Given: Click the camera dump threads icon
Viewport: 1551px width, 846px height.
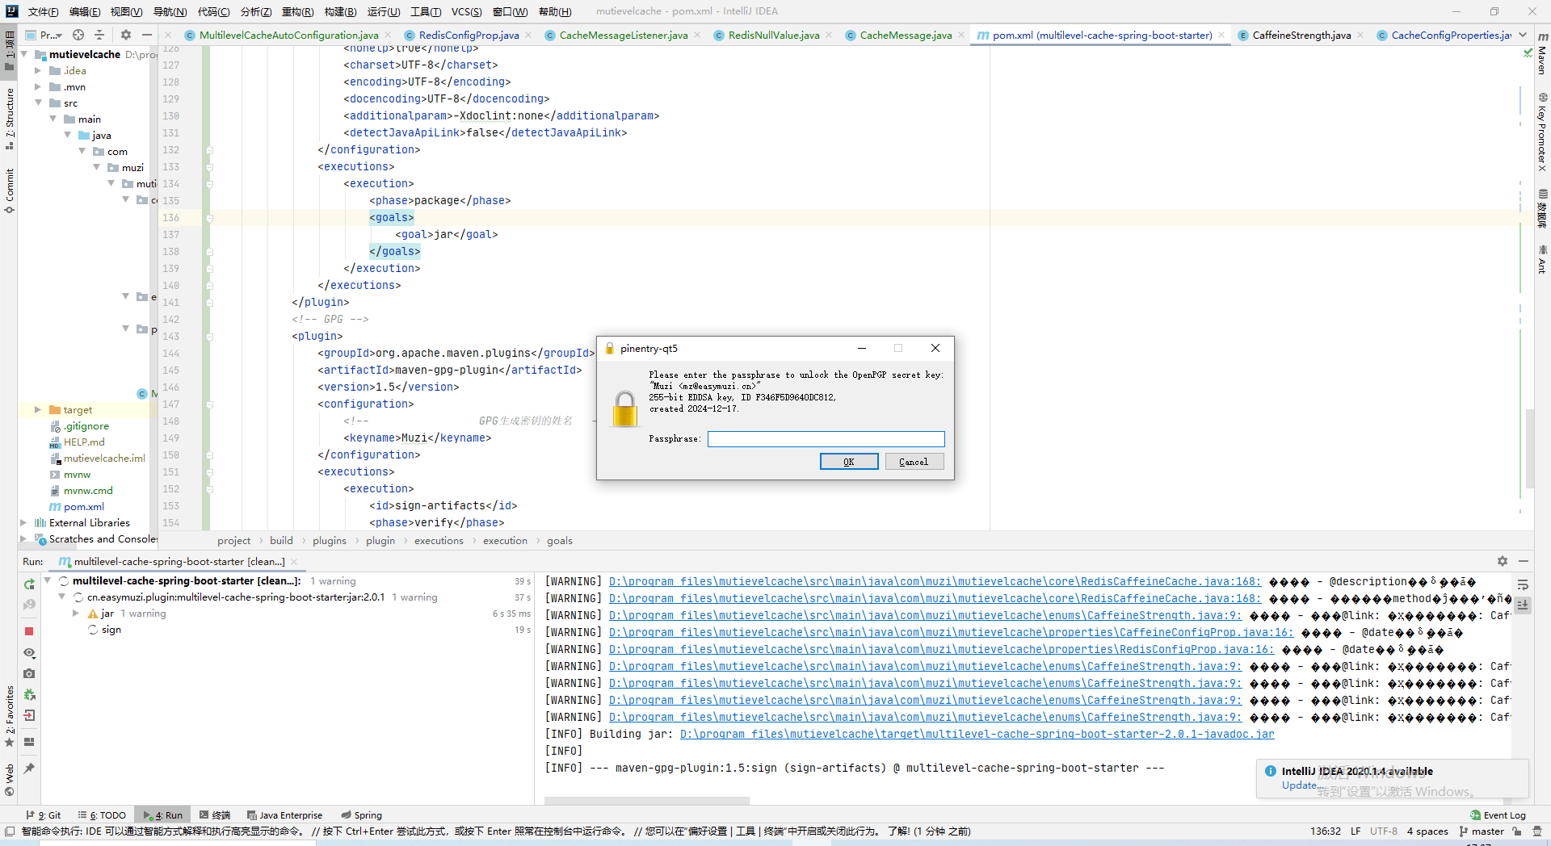Looking at the screenshot, I should click(29, 673).
